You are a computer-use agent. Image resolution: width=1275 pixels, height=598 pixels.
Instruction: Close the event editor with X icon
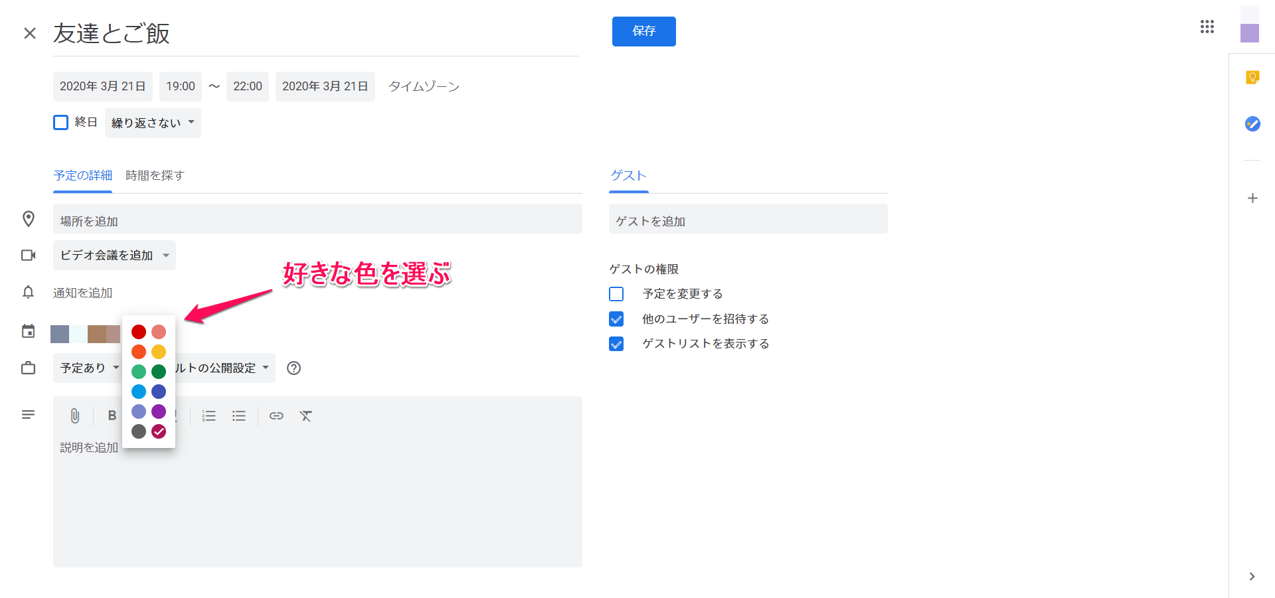[30, 33]
